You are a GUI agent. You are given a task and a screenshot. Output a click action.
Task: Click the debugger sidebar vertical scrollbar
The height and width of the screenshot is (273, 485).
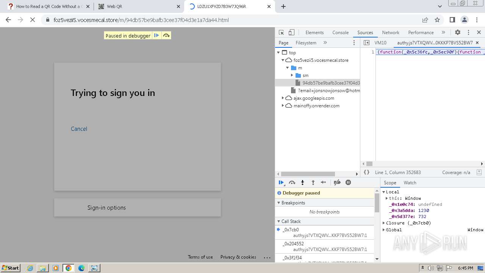pos(377,203)
